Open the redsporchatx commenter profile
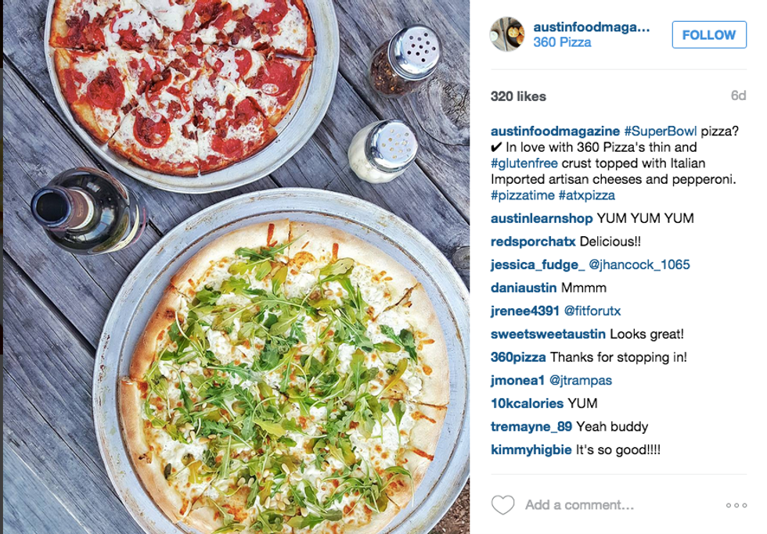 pyautogui.click(x=533, y=242)
